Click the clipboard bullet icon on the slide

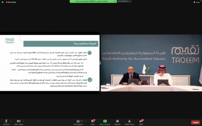pyautogui.click(x=90, y=80)
